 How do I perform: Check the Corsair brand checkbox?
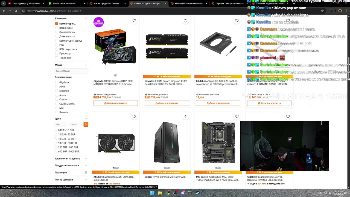(57, 99)
